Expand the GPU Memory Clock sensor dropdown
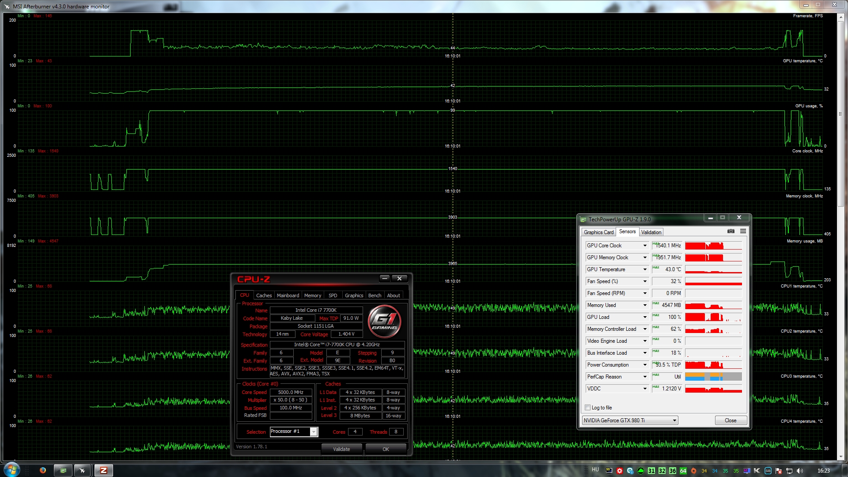The height and width of the screenshot is (477, 848). [644, 257]
